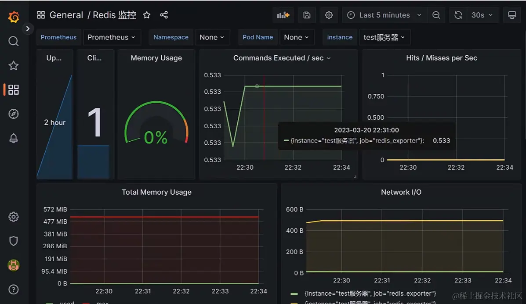Click the tooltip timestamp 2023-03-20 22:31:00
This screenshot has width=526, height=304.
click(x=366, y=130)
